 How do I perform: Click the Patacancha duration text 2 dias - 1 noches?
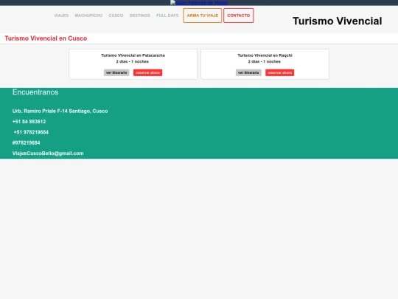point(133,61)
